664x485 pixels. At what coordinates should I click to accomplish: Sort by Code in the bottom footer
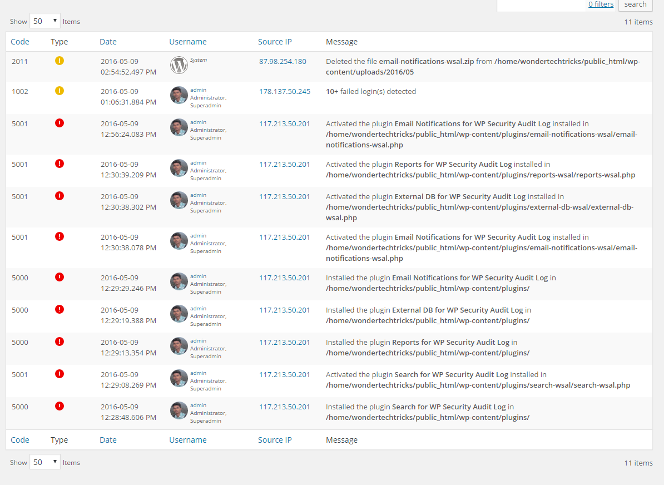pyautogui.click(x=20, y=440)
